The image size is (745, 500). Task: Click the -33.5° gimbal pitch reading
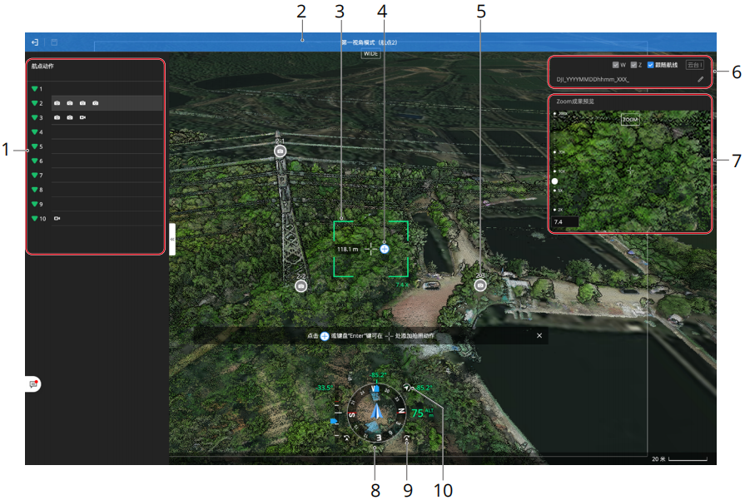(x=324, y=388)
